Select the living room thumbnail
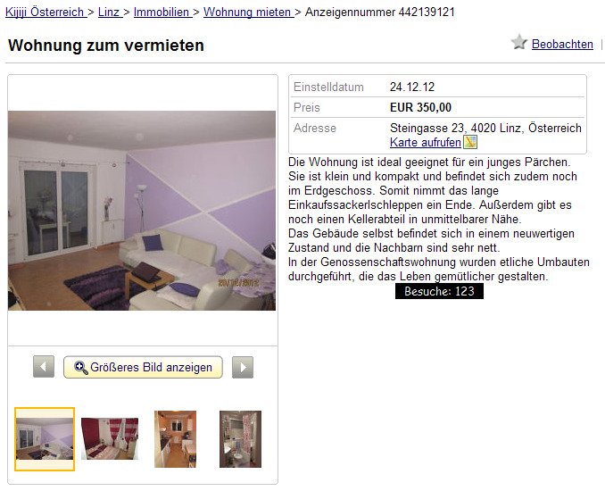The width and height of the screenshot is (605, 491). 45,439
